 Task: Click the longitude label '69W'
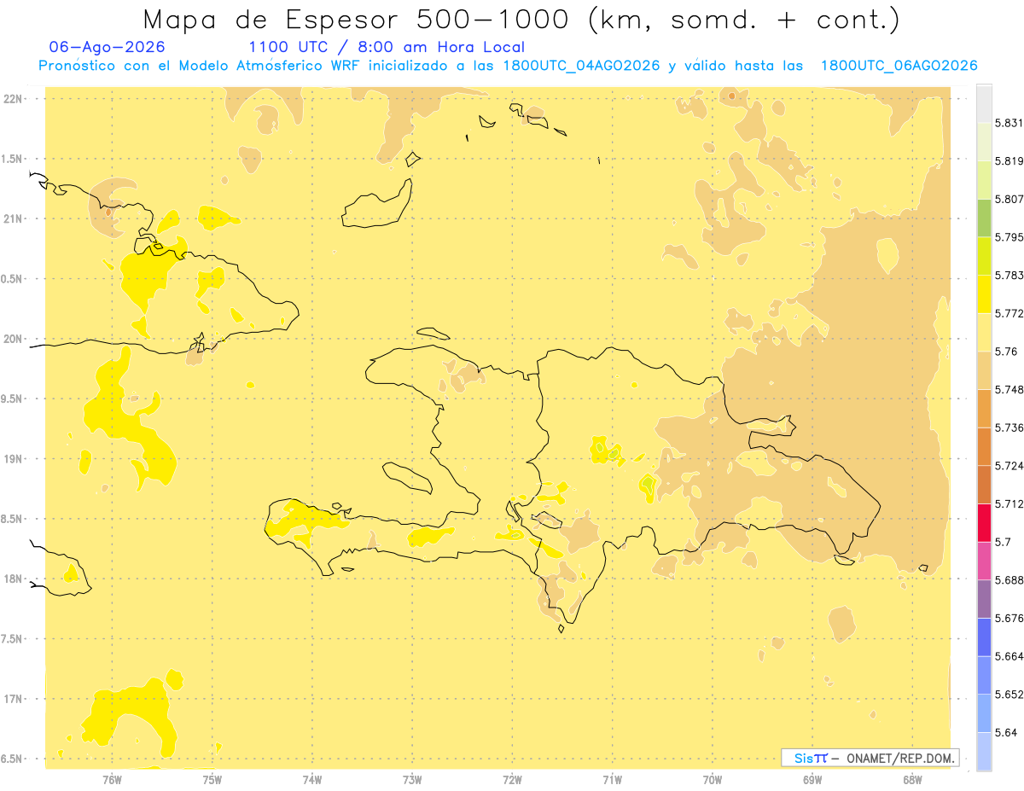(x=812, y=779)
